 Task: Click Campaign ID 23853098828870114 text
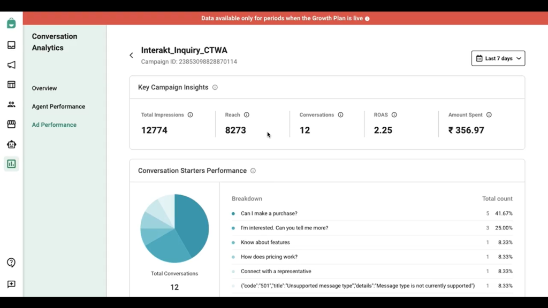[189, 61]
